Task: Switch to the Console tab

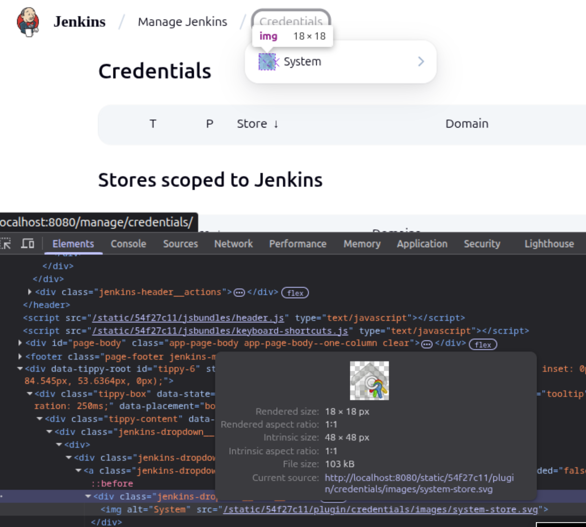Action: pyautogui.click(x=128, y=244)
